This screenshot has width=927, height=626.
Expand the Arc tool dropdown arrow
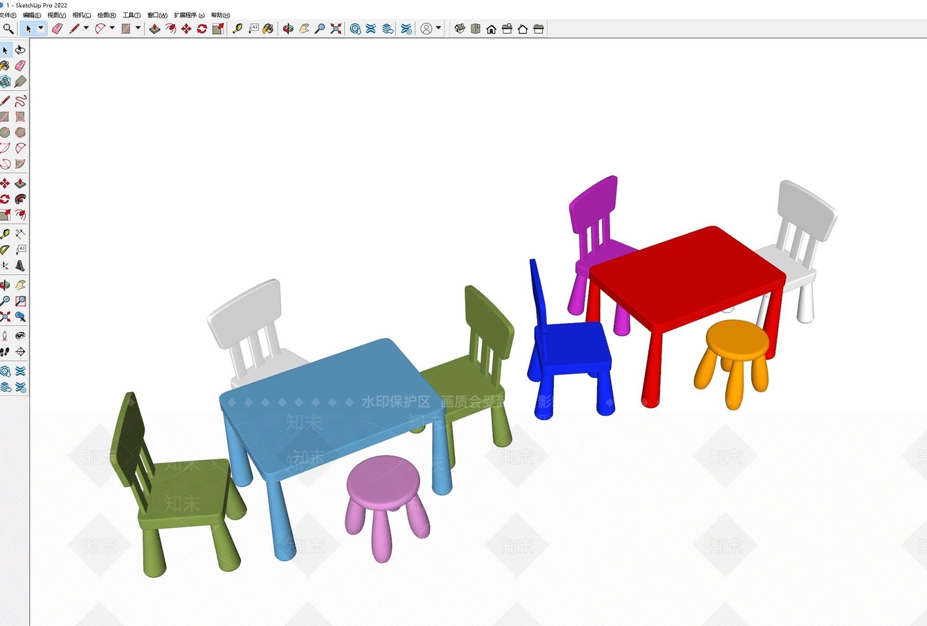point(112,28)
